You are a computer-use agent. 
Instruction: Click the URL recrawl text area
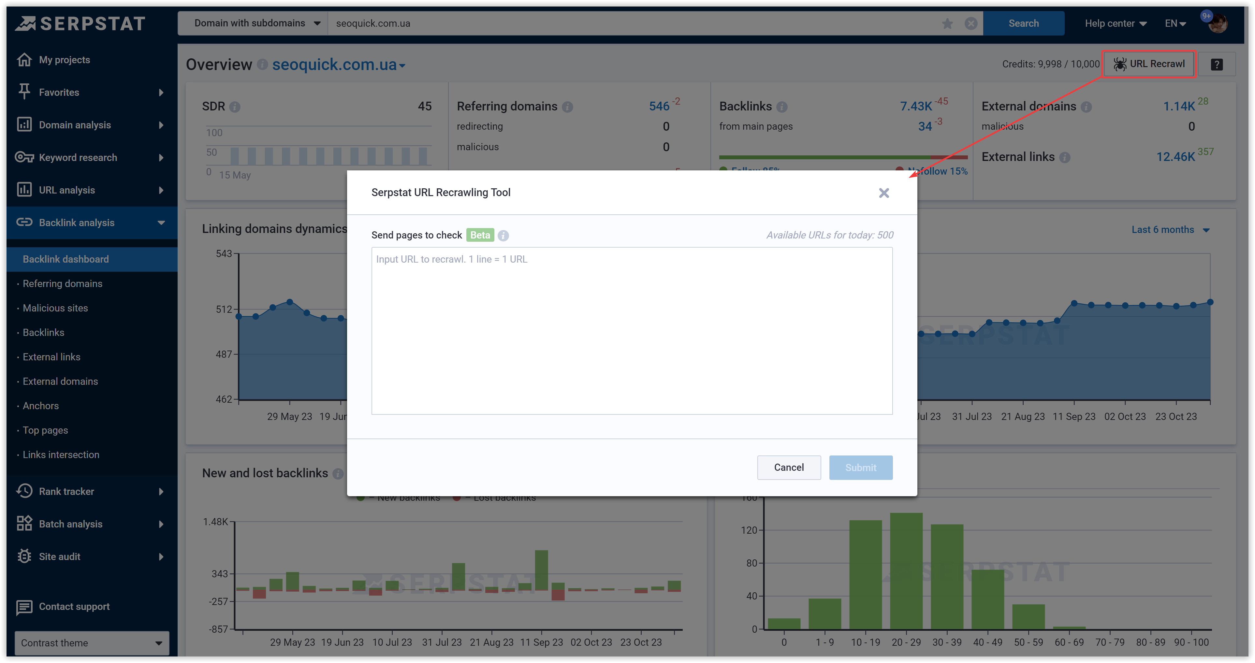coord(631,331)
